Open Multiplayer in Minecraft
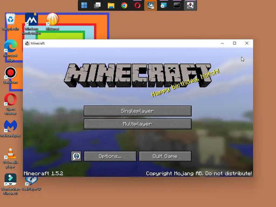Screen dimensions: 276x207 [x=138, y=124]
